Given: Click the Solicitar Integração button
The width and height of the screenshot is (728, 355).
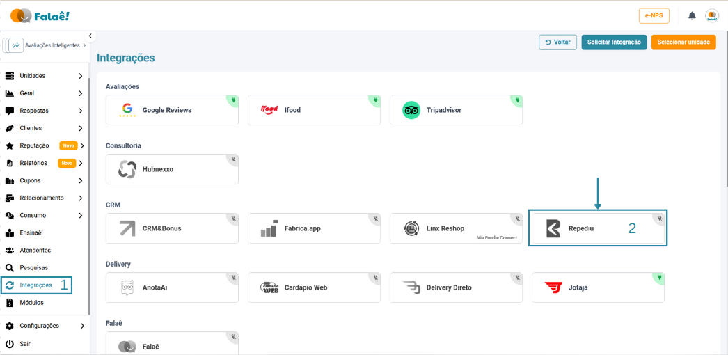Looking at the screenshot, I should click(614, 42).
